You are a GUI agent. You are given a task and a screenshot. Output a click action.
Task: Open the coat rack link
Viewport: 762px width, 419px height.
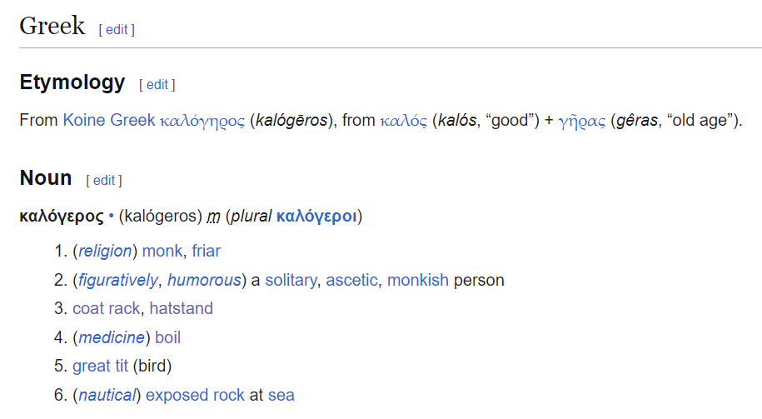[x=107, y=309]
